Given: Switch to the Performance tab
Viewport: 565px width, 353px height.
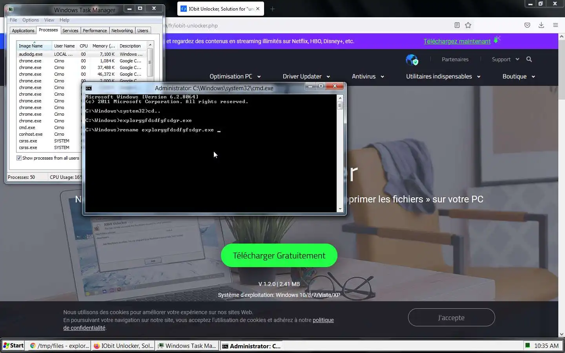Looking at the screenshot, I should [95, 31].
